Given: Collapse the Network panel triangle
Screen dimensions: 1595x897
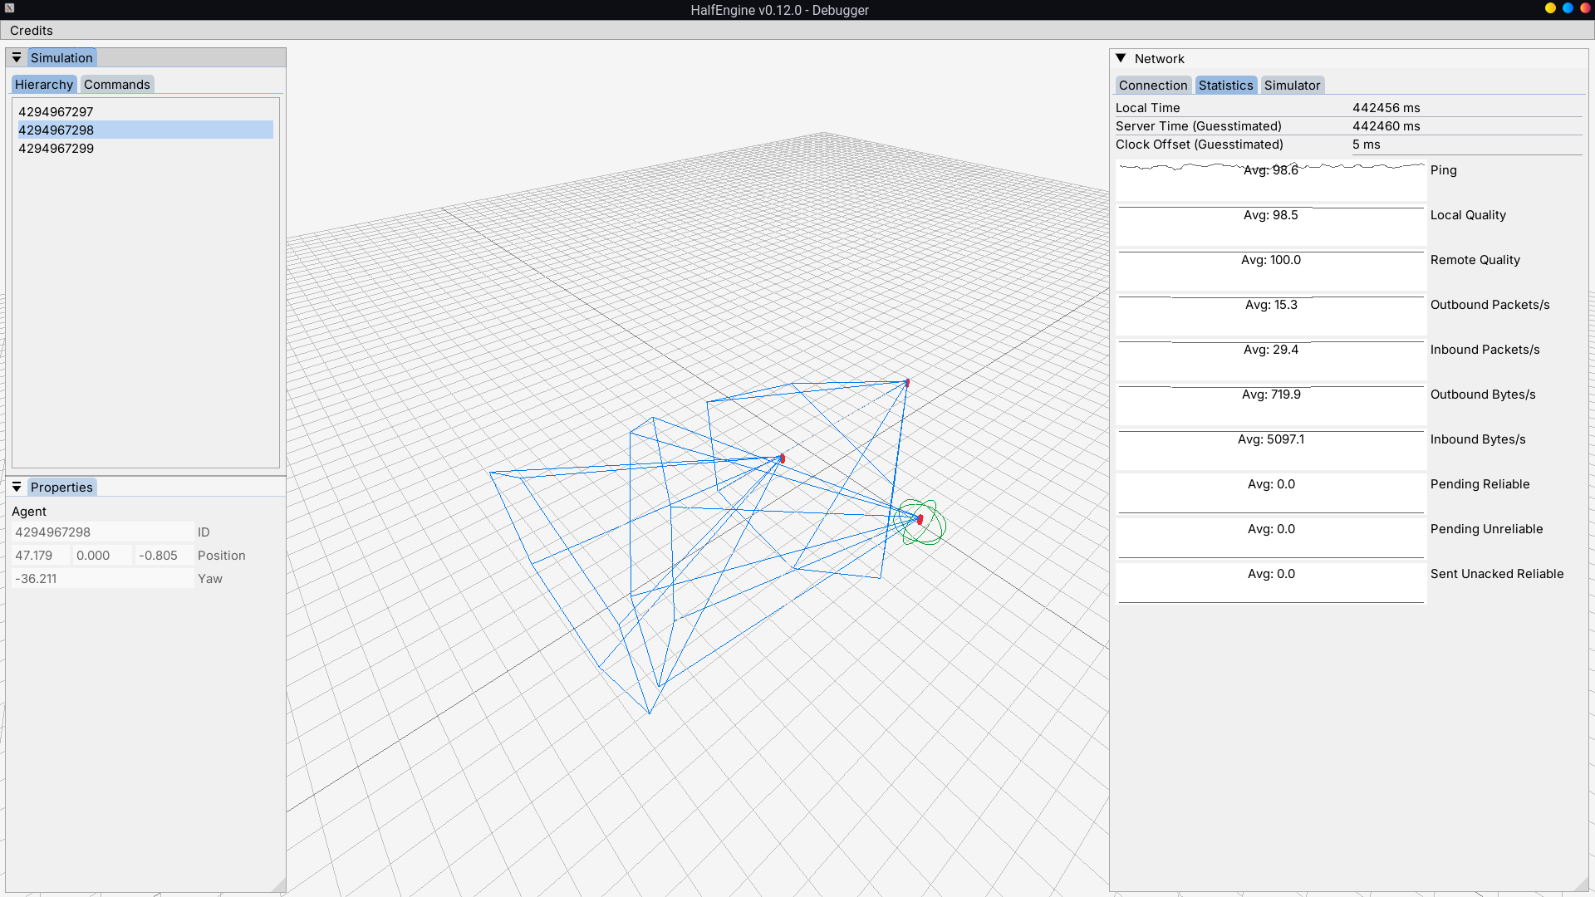Looking at the screenshot, I should [1121, 58].
